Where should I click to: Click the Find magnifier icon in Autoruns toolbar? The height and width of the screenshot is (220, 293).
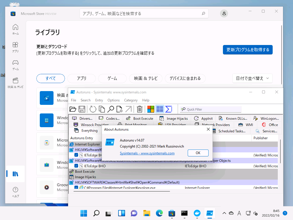(x=110, y=109)
